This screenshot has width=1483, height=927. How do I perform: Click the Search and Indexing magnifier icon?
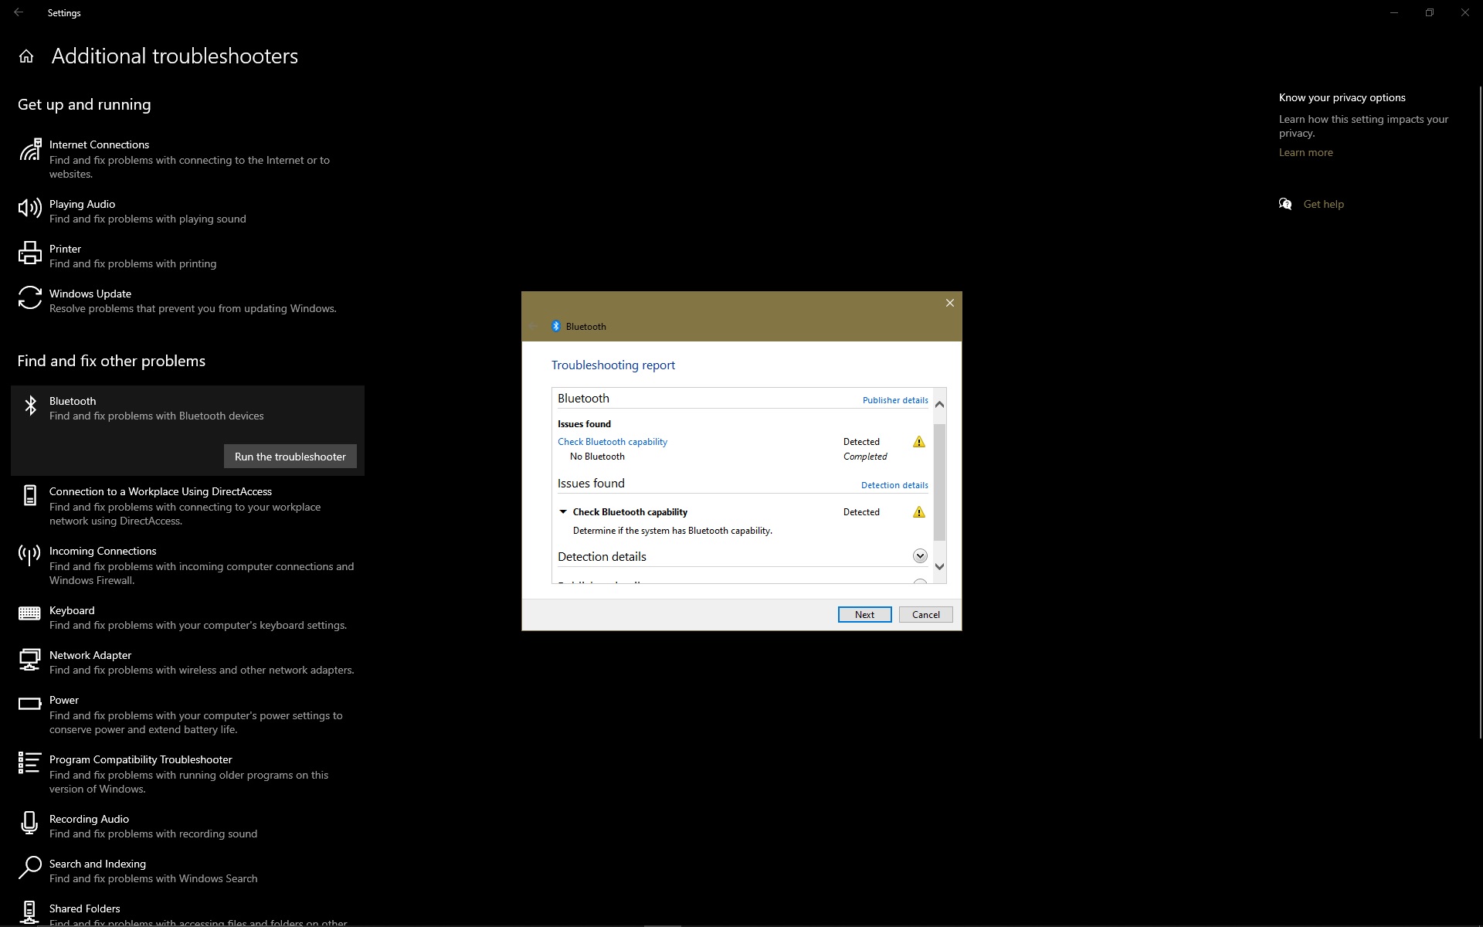pos(30,868)
